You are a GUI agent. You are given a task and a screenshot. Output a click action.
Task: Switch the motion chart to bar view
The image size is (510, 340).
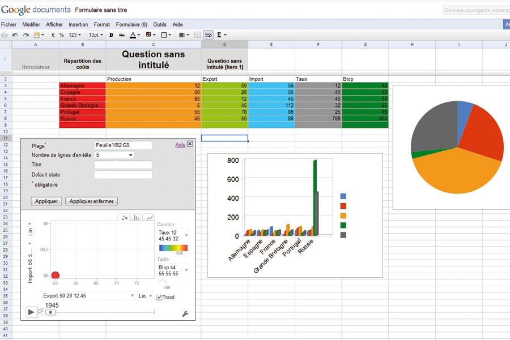tap(137, 218)
